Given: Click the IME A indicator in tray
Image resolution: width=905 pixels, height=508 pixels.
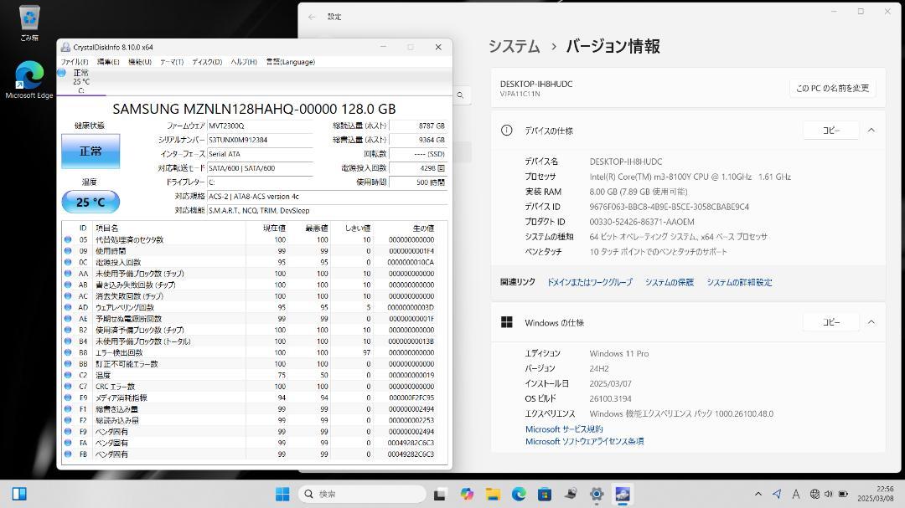Looking at the screenshot, I should click(x=796, y=494).
